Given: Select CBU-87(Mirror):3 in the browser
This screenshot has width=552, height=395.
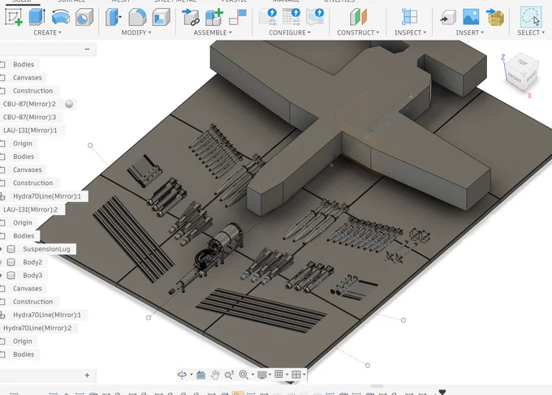Looking at the screenshot, I should (x=29, y=117).
